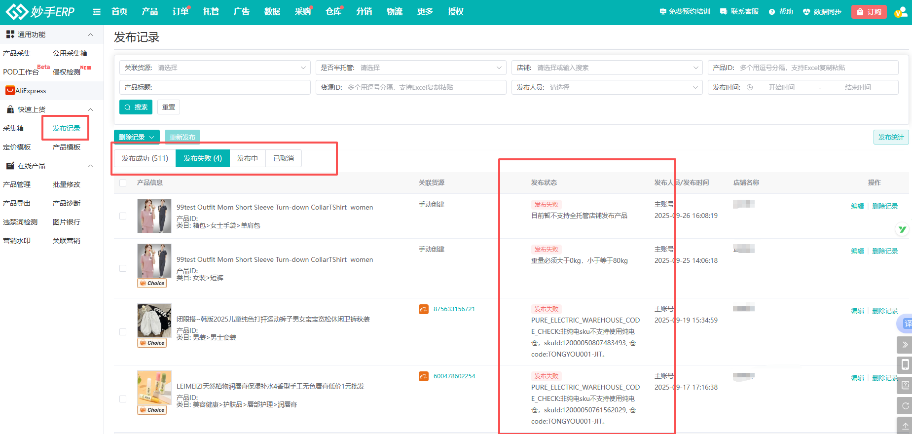
Task: Open the 订单 top menu
Action: point(180,12)
